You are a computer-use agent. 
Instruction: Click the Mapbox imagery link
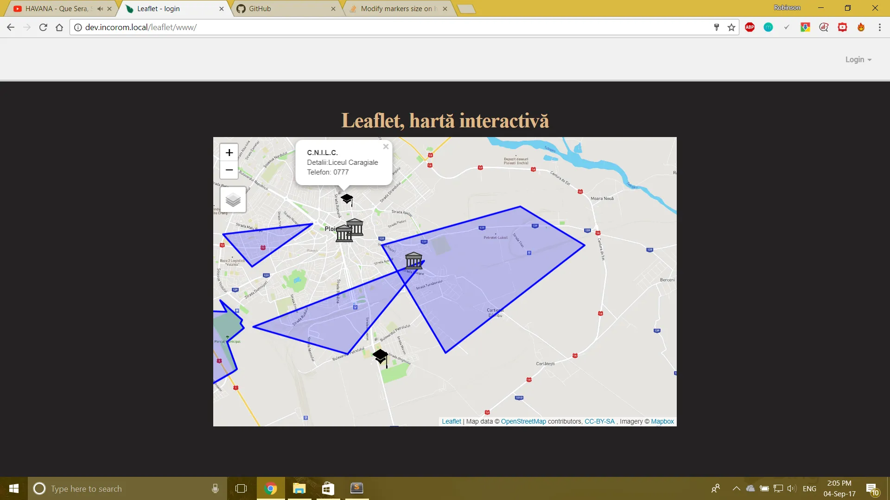click(662, 422)
